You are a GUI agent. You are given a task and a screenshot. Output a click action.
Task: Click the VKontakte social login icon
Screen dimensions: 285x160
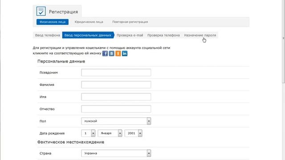pyautogui.click(x=112, y=53)
